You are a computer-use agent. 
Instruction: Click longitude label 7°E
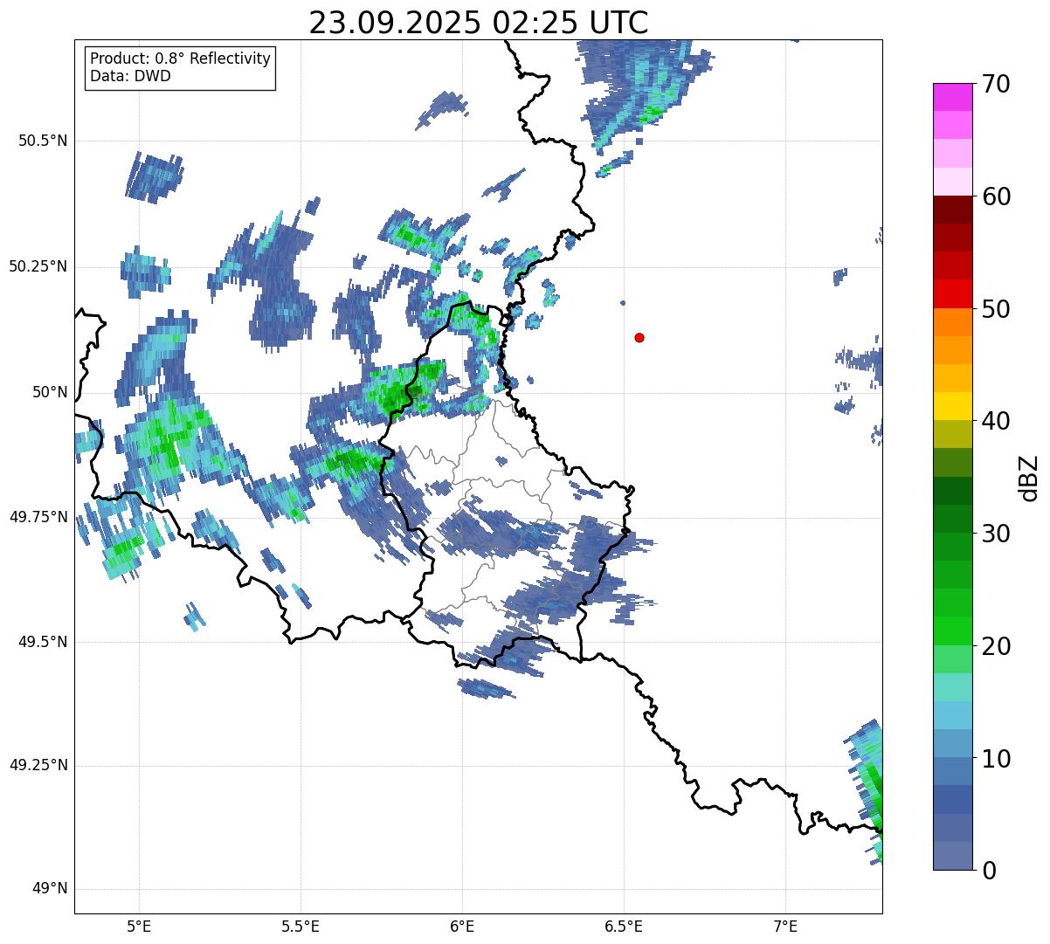click(x=785, y=927)
